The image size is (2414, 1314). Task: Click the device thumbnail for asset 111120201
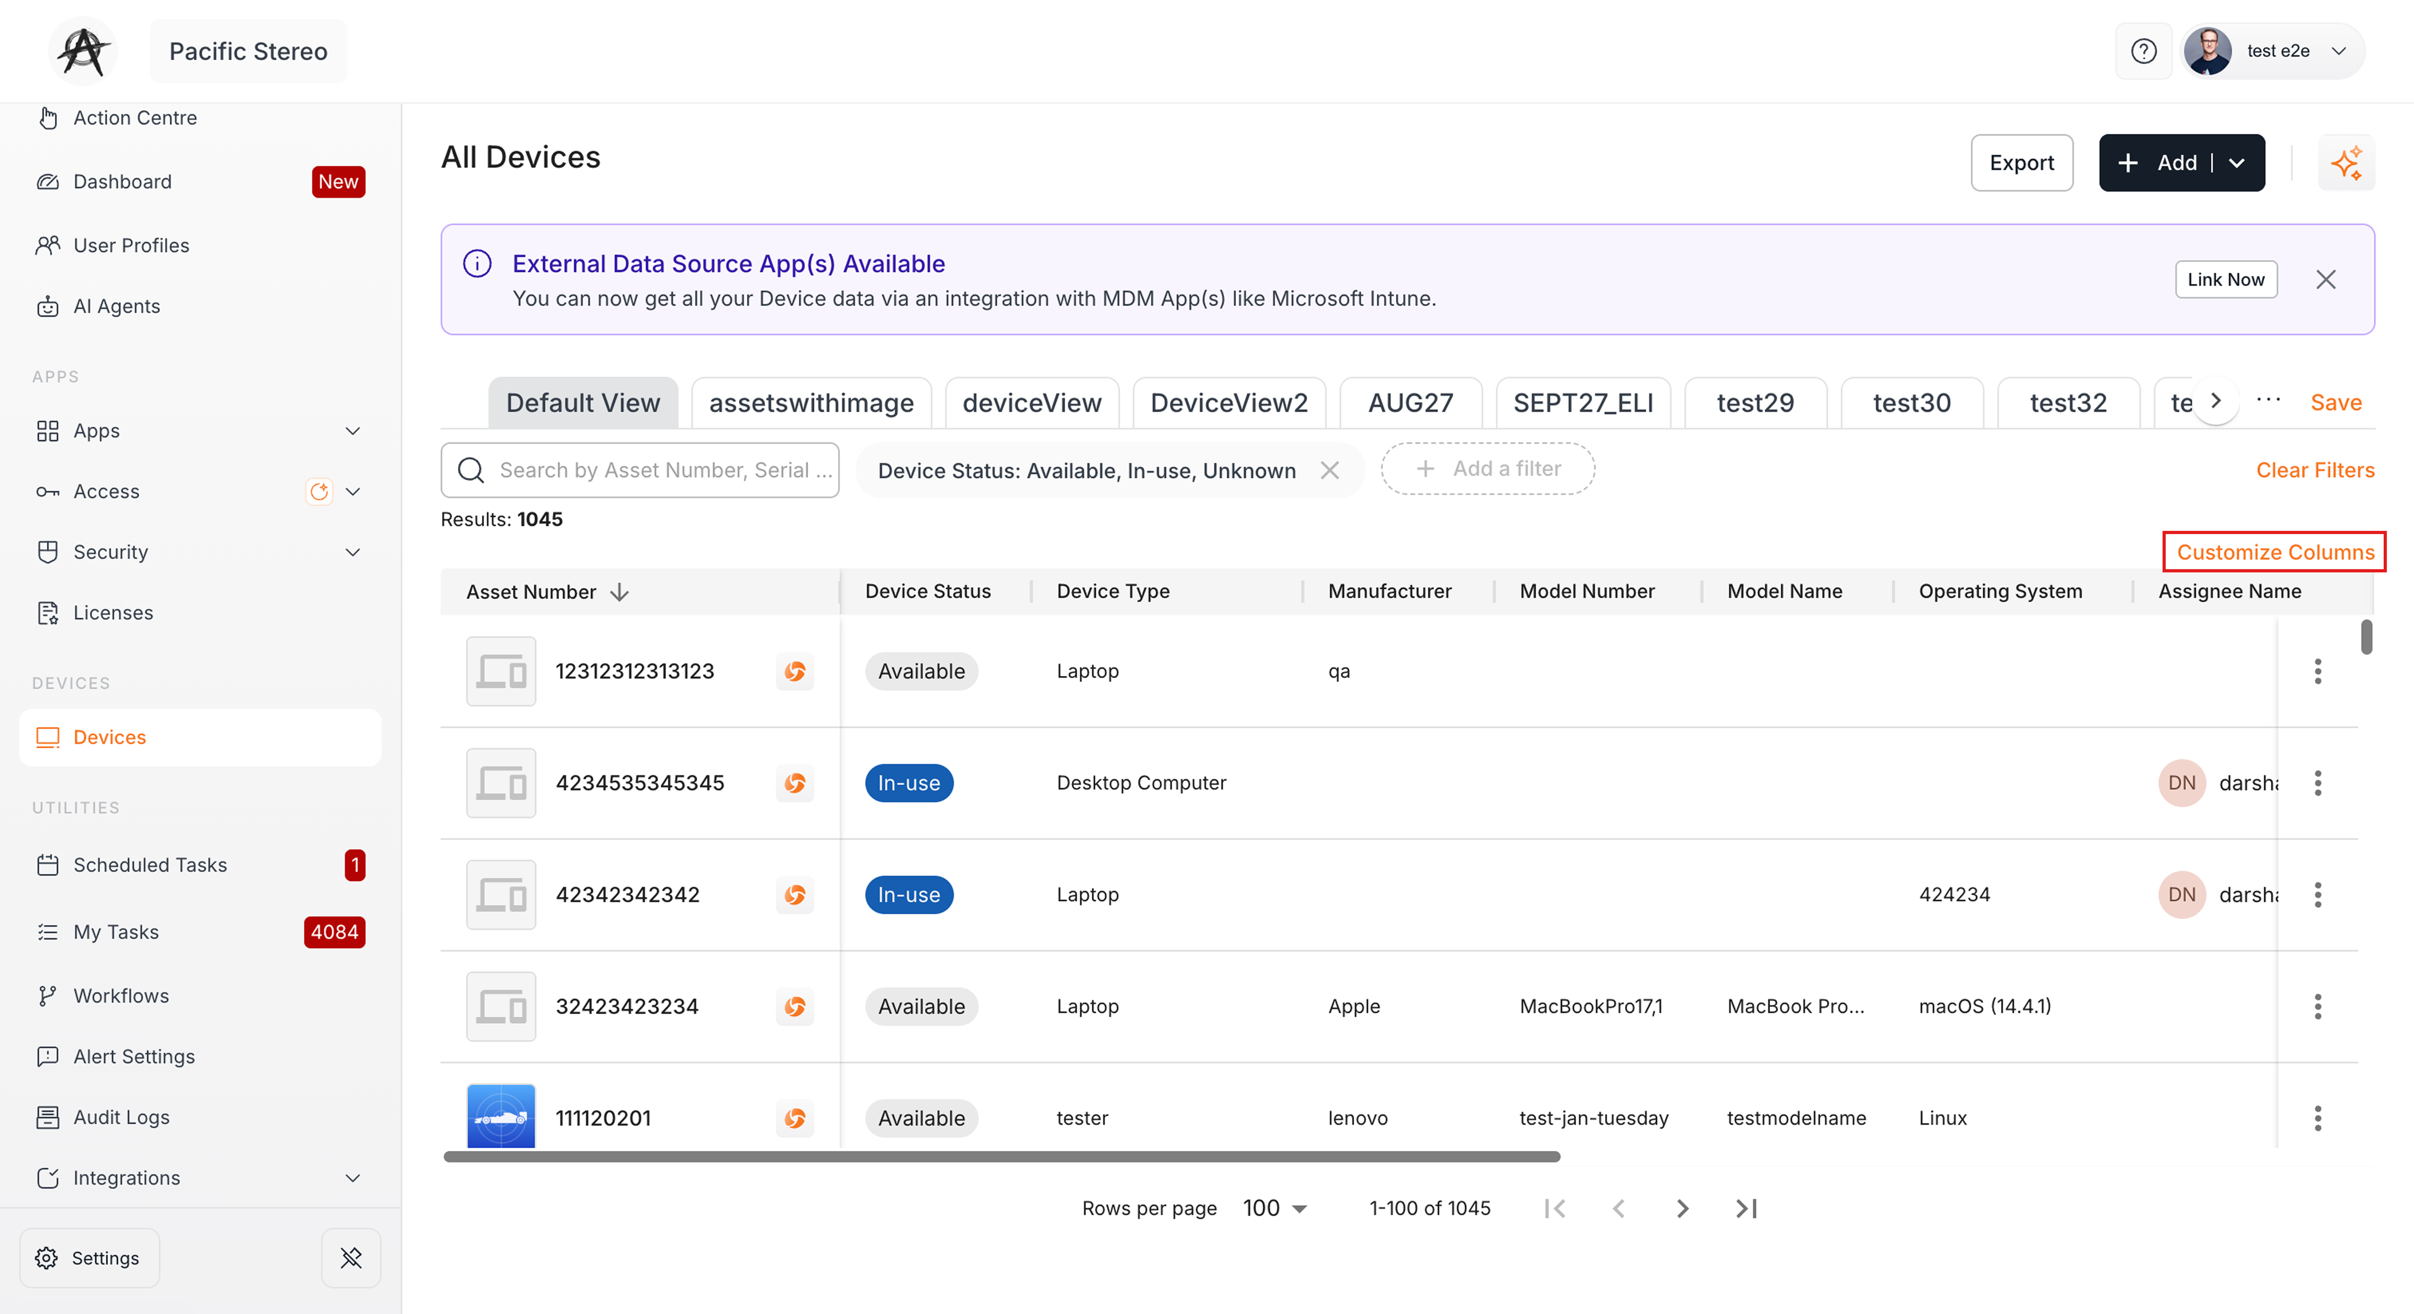point(501,1116)
